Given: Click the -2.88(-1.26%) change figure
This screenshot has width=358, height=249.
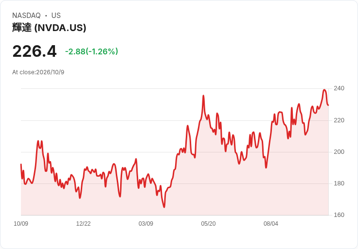Looking at the screenshot, I should click(x=91, y=51).
